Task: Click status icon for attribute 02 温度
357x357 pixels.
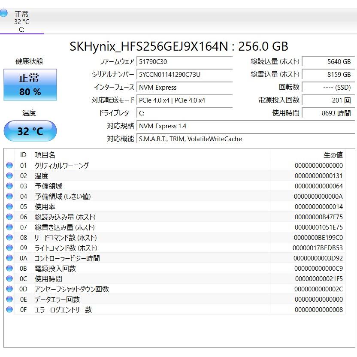Action: tap(9, 175)
